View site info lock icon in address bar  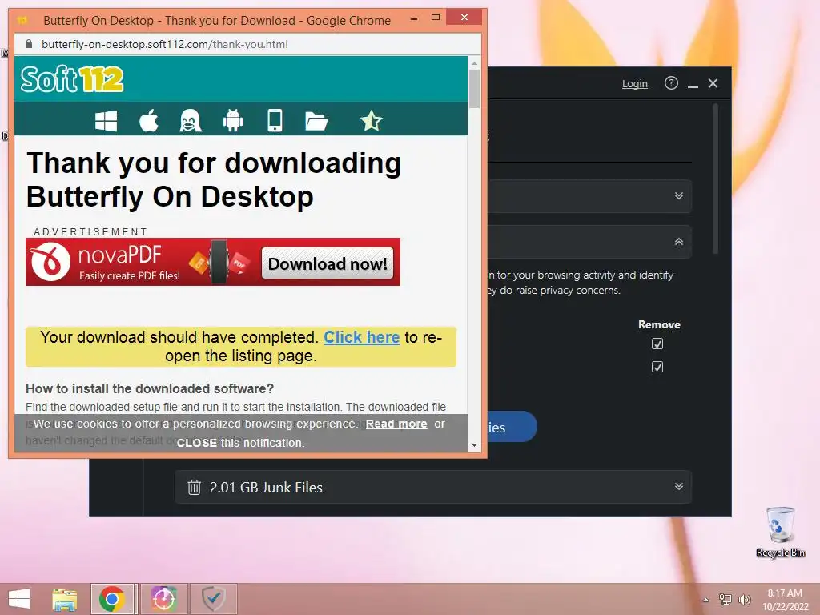click(x=29, y=44)
